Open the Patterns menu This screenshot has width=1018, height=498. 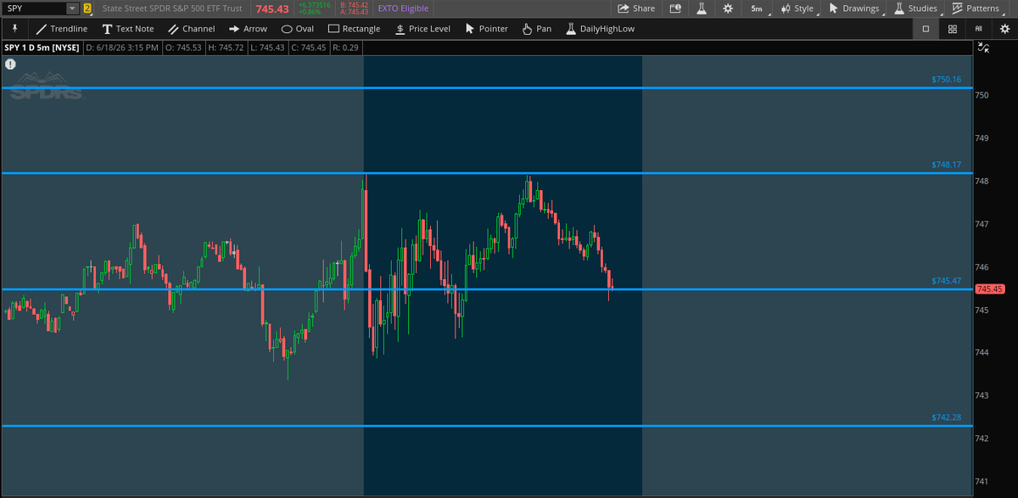(x=976, y=8)
